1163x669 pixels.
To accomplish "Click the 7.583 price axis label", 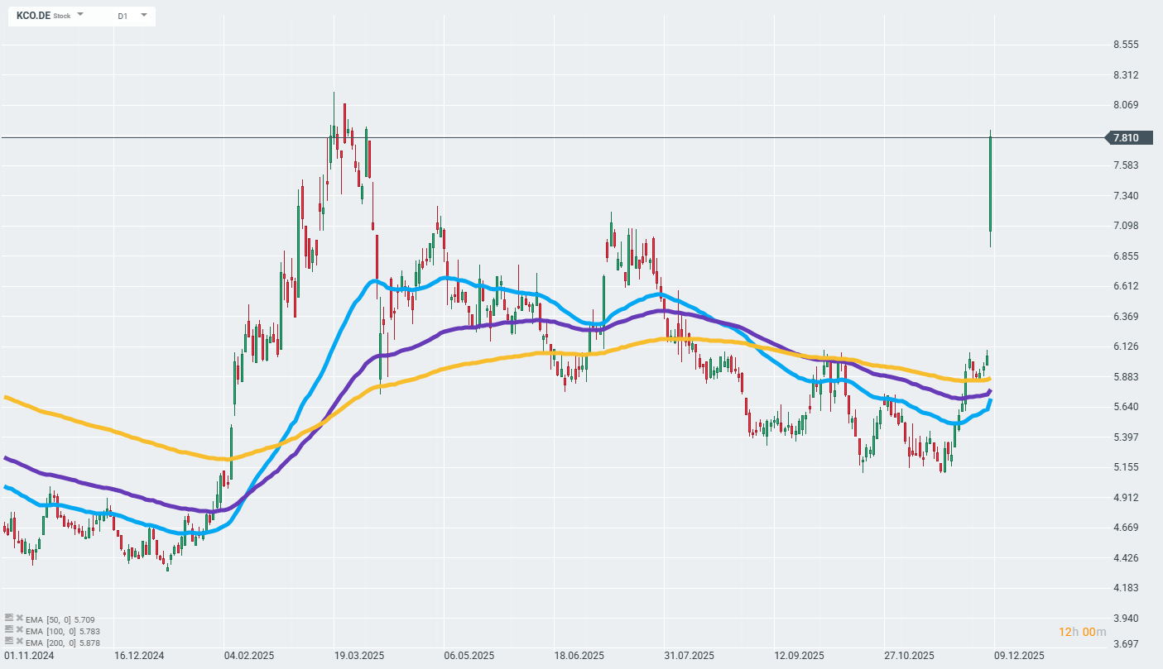I will pyautogui.click(x=1127, y=165).
